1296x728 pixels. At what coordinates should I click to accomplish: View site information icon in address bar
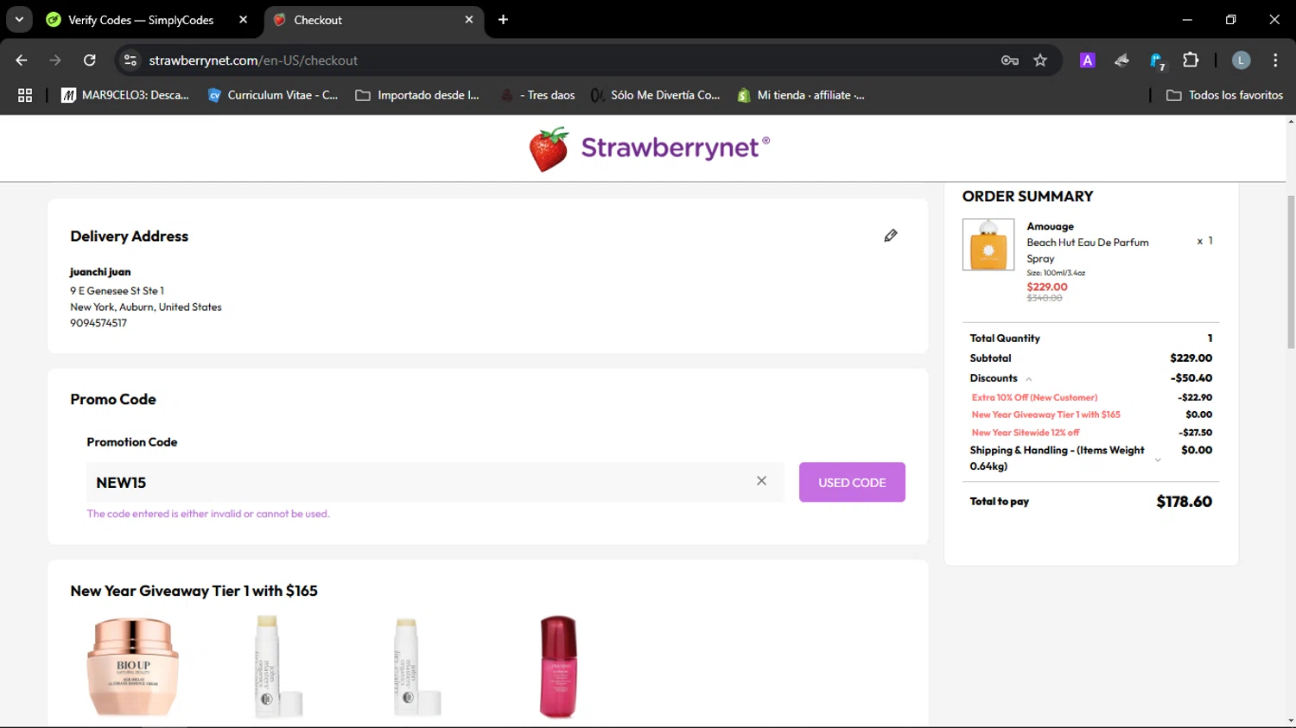[130, 60]
